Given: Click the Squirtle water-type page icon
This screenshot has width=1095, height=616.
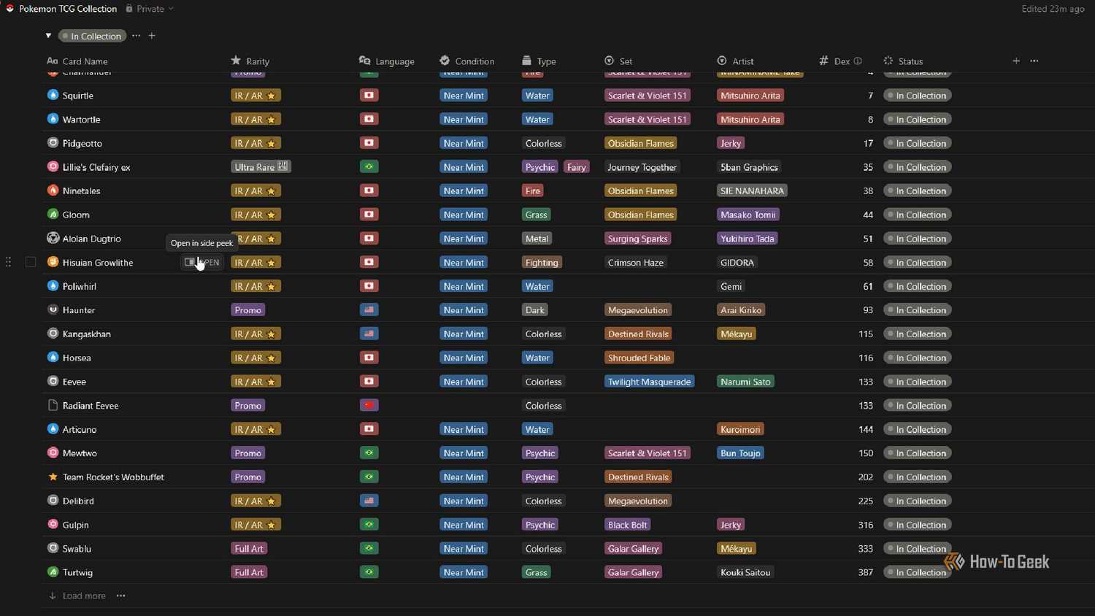Looking at the screenshot, I should coord(53,95).
